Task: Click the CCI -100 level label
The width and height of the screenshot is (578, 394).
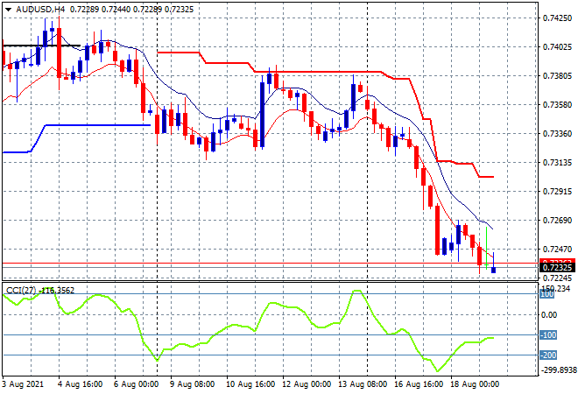Action: 547,335
